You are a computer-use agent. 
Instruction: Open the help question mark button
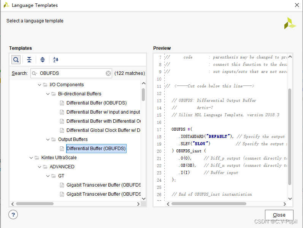13,214
